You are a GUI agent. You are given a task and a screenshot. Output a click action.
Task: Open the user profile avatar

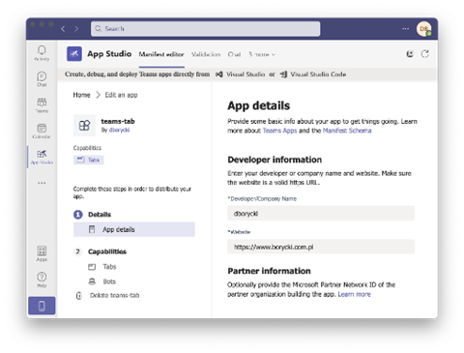pos(424,29)
